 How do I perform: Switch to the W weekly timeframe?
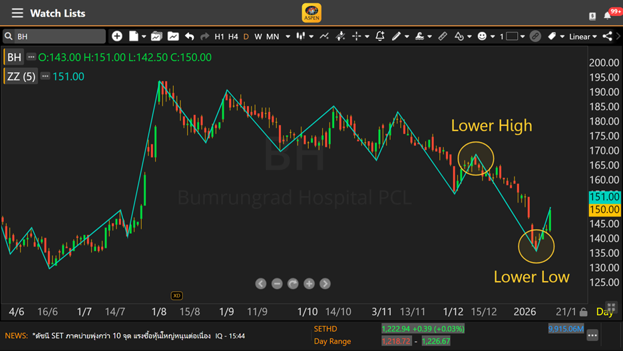point(258,37)
